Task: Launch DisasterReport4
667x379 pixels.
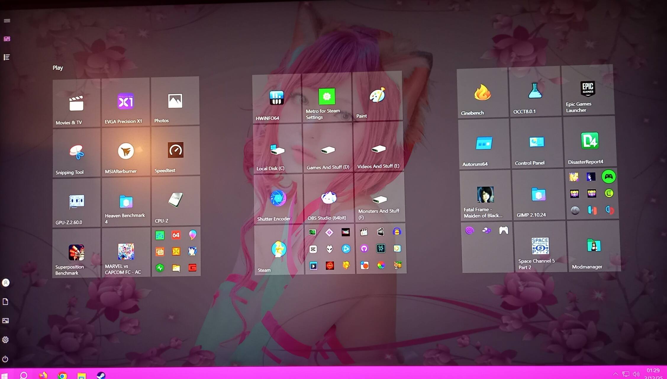Action: tap(590, 142)
